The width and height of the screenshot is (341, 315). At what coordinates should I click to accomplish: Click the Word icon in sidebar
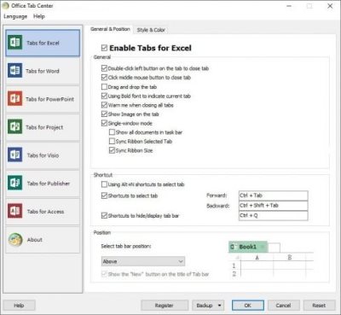click(14, 71)
